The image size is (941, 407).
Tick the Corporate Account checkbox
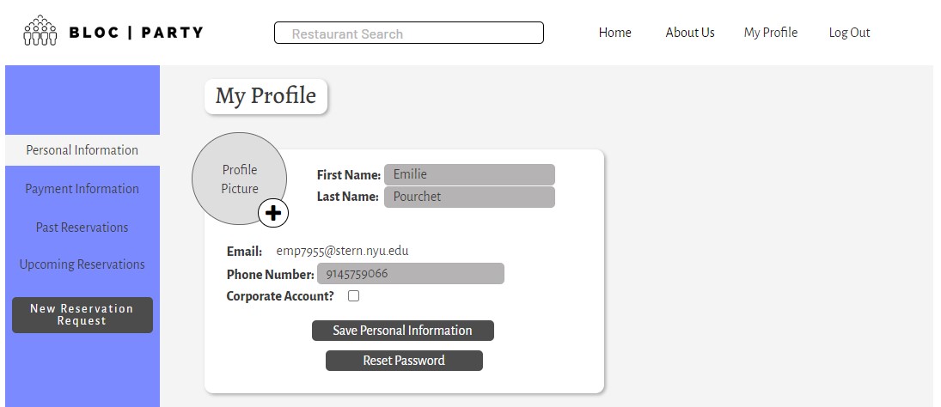353,295
